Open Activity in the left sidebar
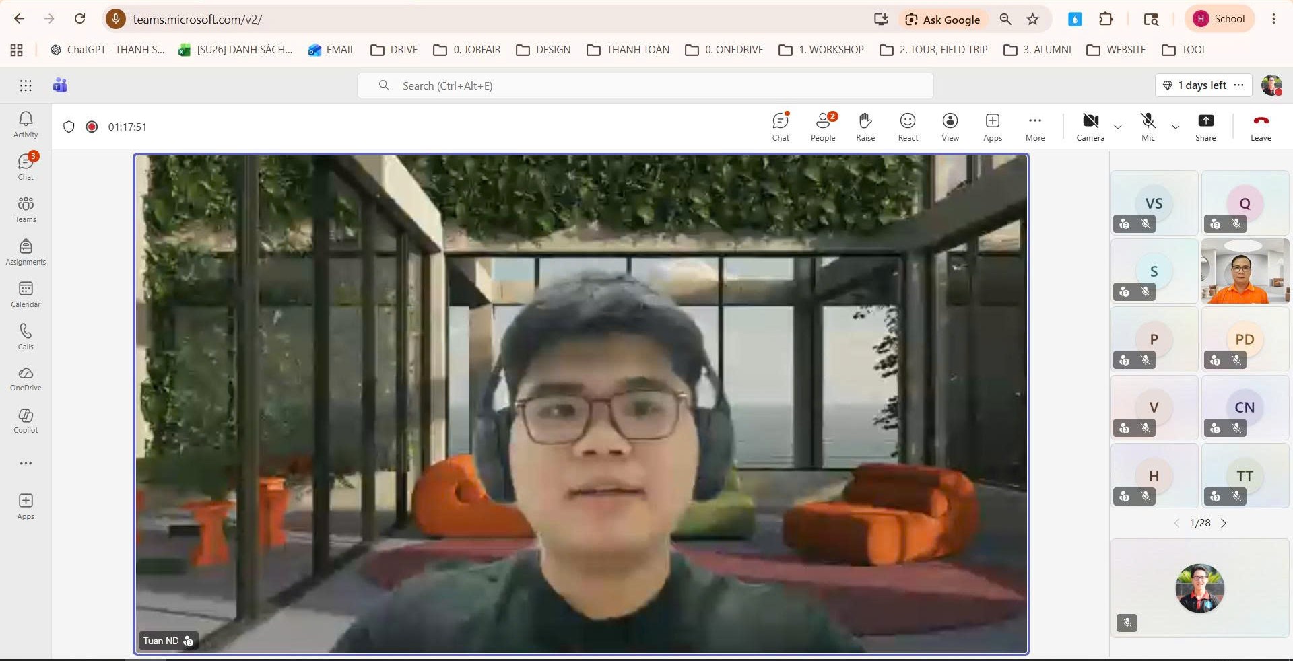Viewport: 1293px width, 661px height. 26,125
